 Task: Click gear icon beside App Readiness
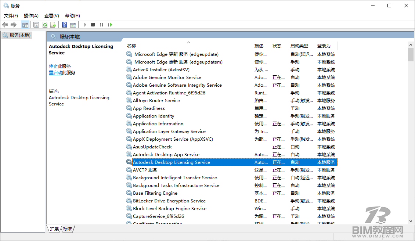click(129, 108)
